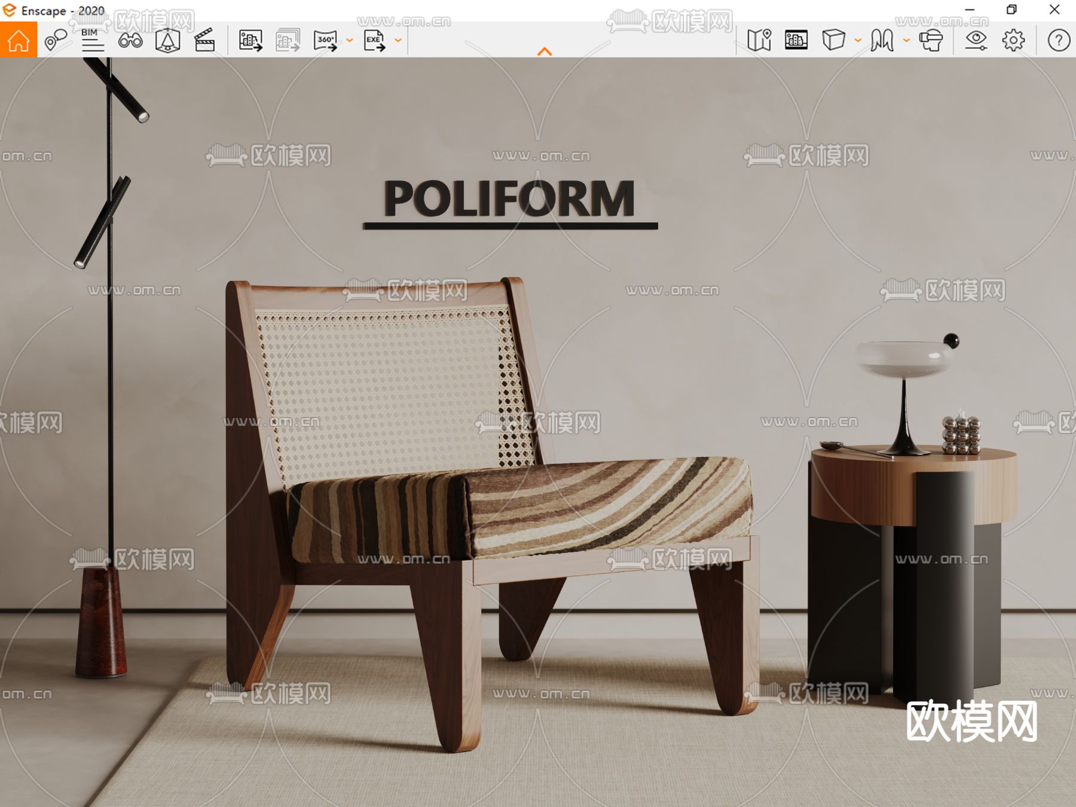Click the orthographic projection icon
The width and height of the screenshot is (1076, 807).
click(169, 41)
